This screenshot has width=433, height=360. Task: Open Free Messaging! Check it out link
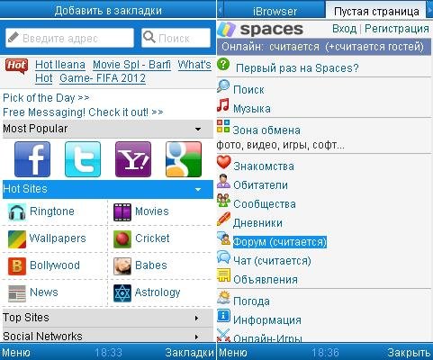(x=83, y=112)
